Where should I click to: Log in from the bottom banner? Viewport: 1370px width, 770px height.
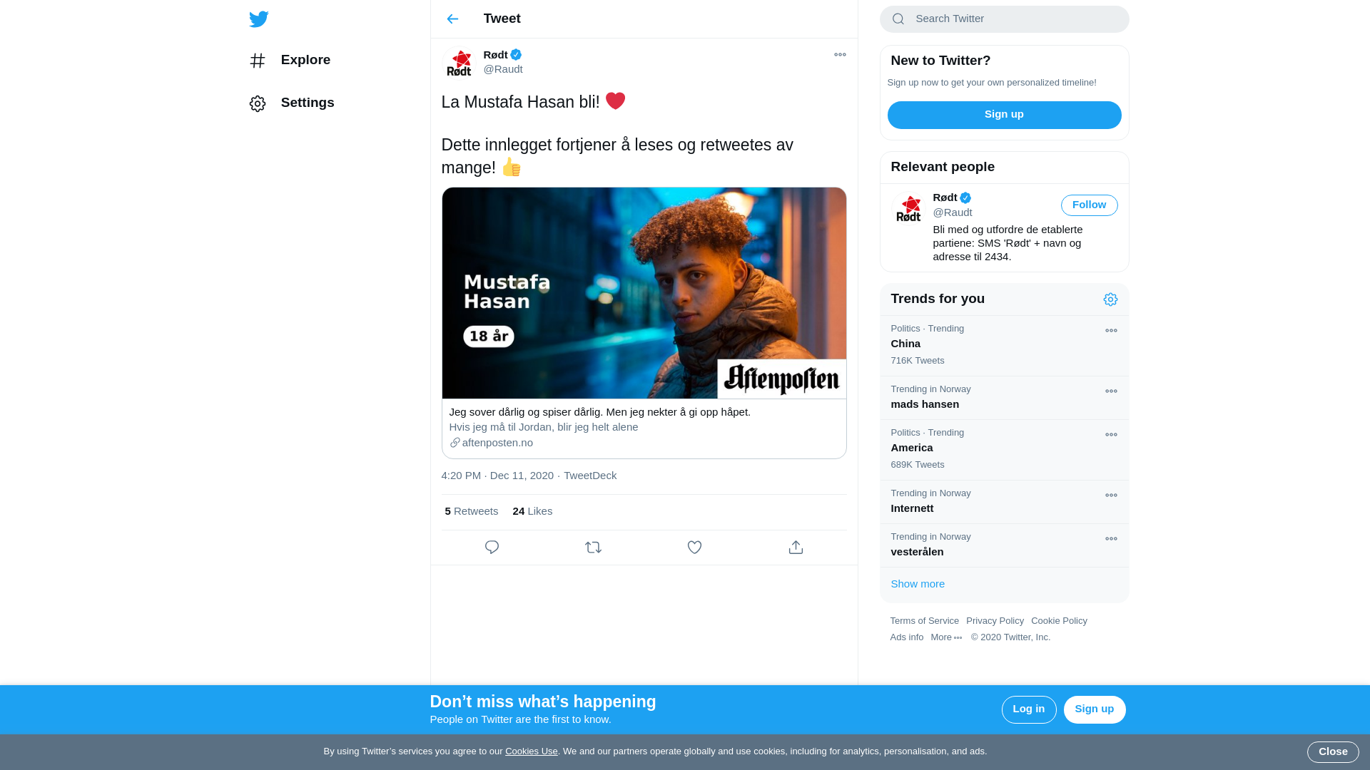1029,709
